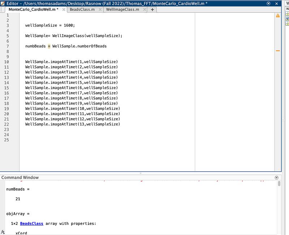Switch to the WellImageClass.m tab

(122, 9)
